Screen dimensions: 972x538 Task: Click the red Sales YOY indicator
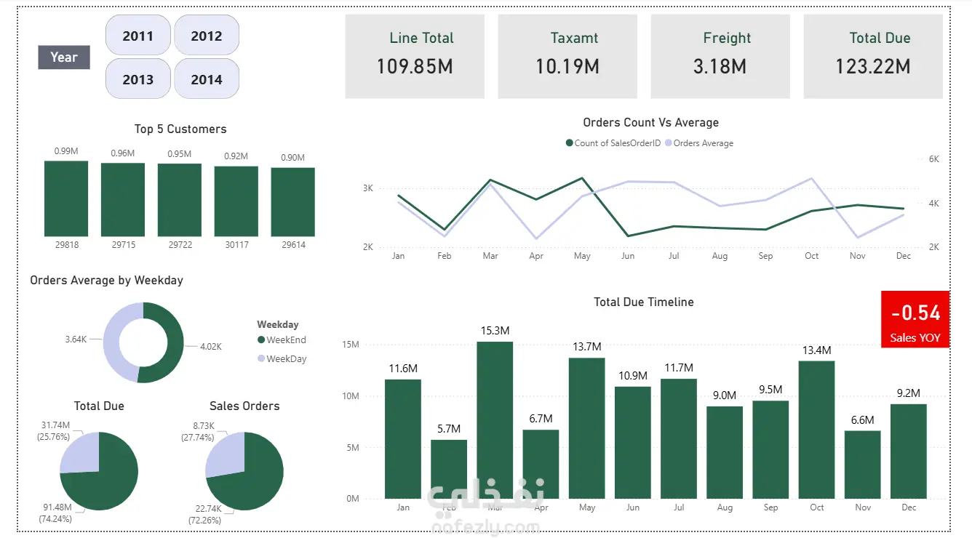pyautogui.click(x=915, y=320)
